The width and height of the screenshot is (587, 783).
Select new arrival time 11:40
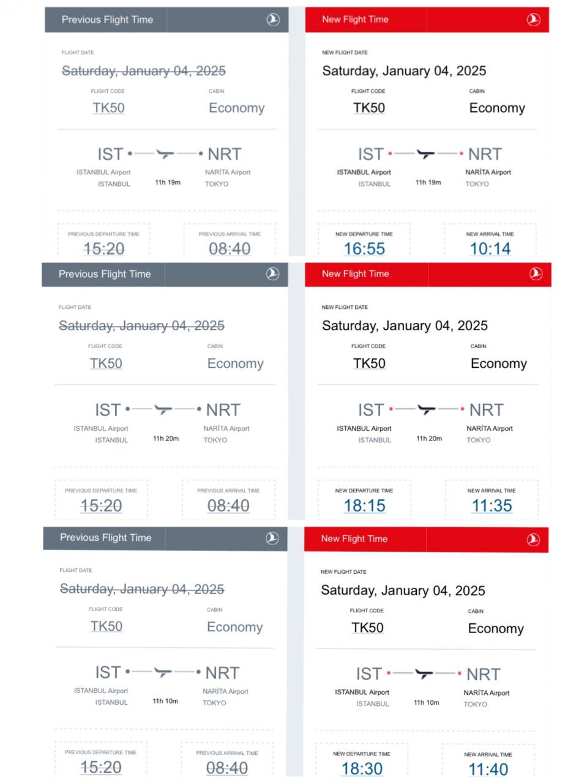tap(488, 770)
